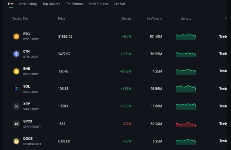
Task: Click the 3.25M volume value
Action: (x=157, y=141)
